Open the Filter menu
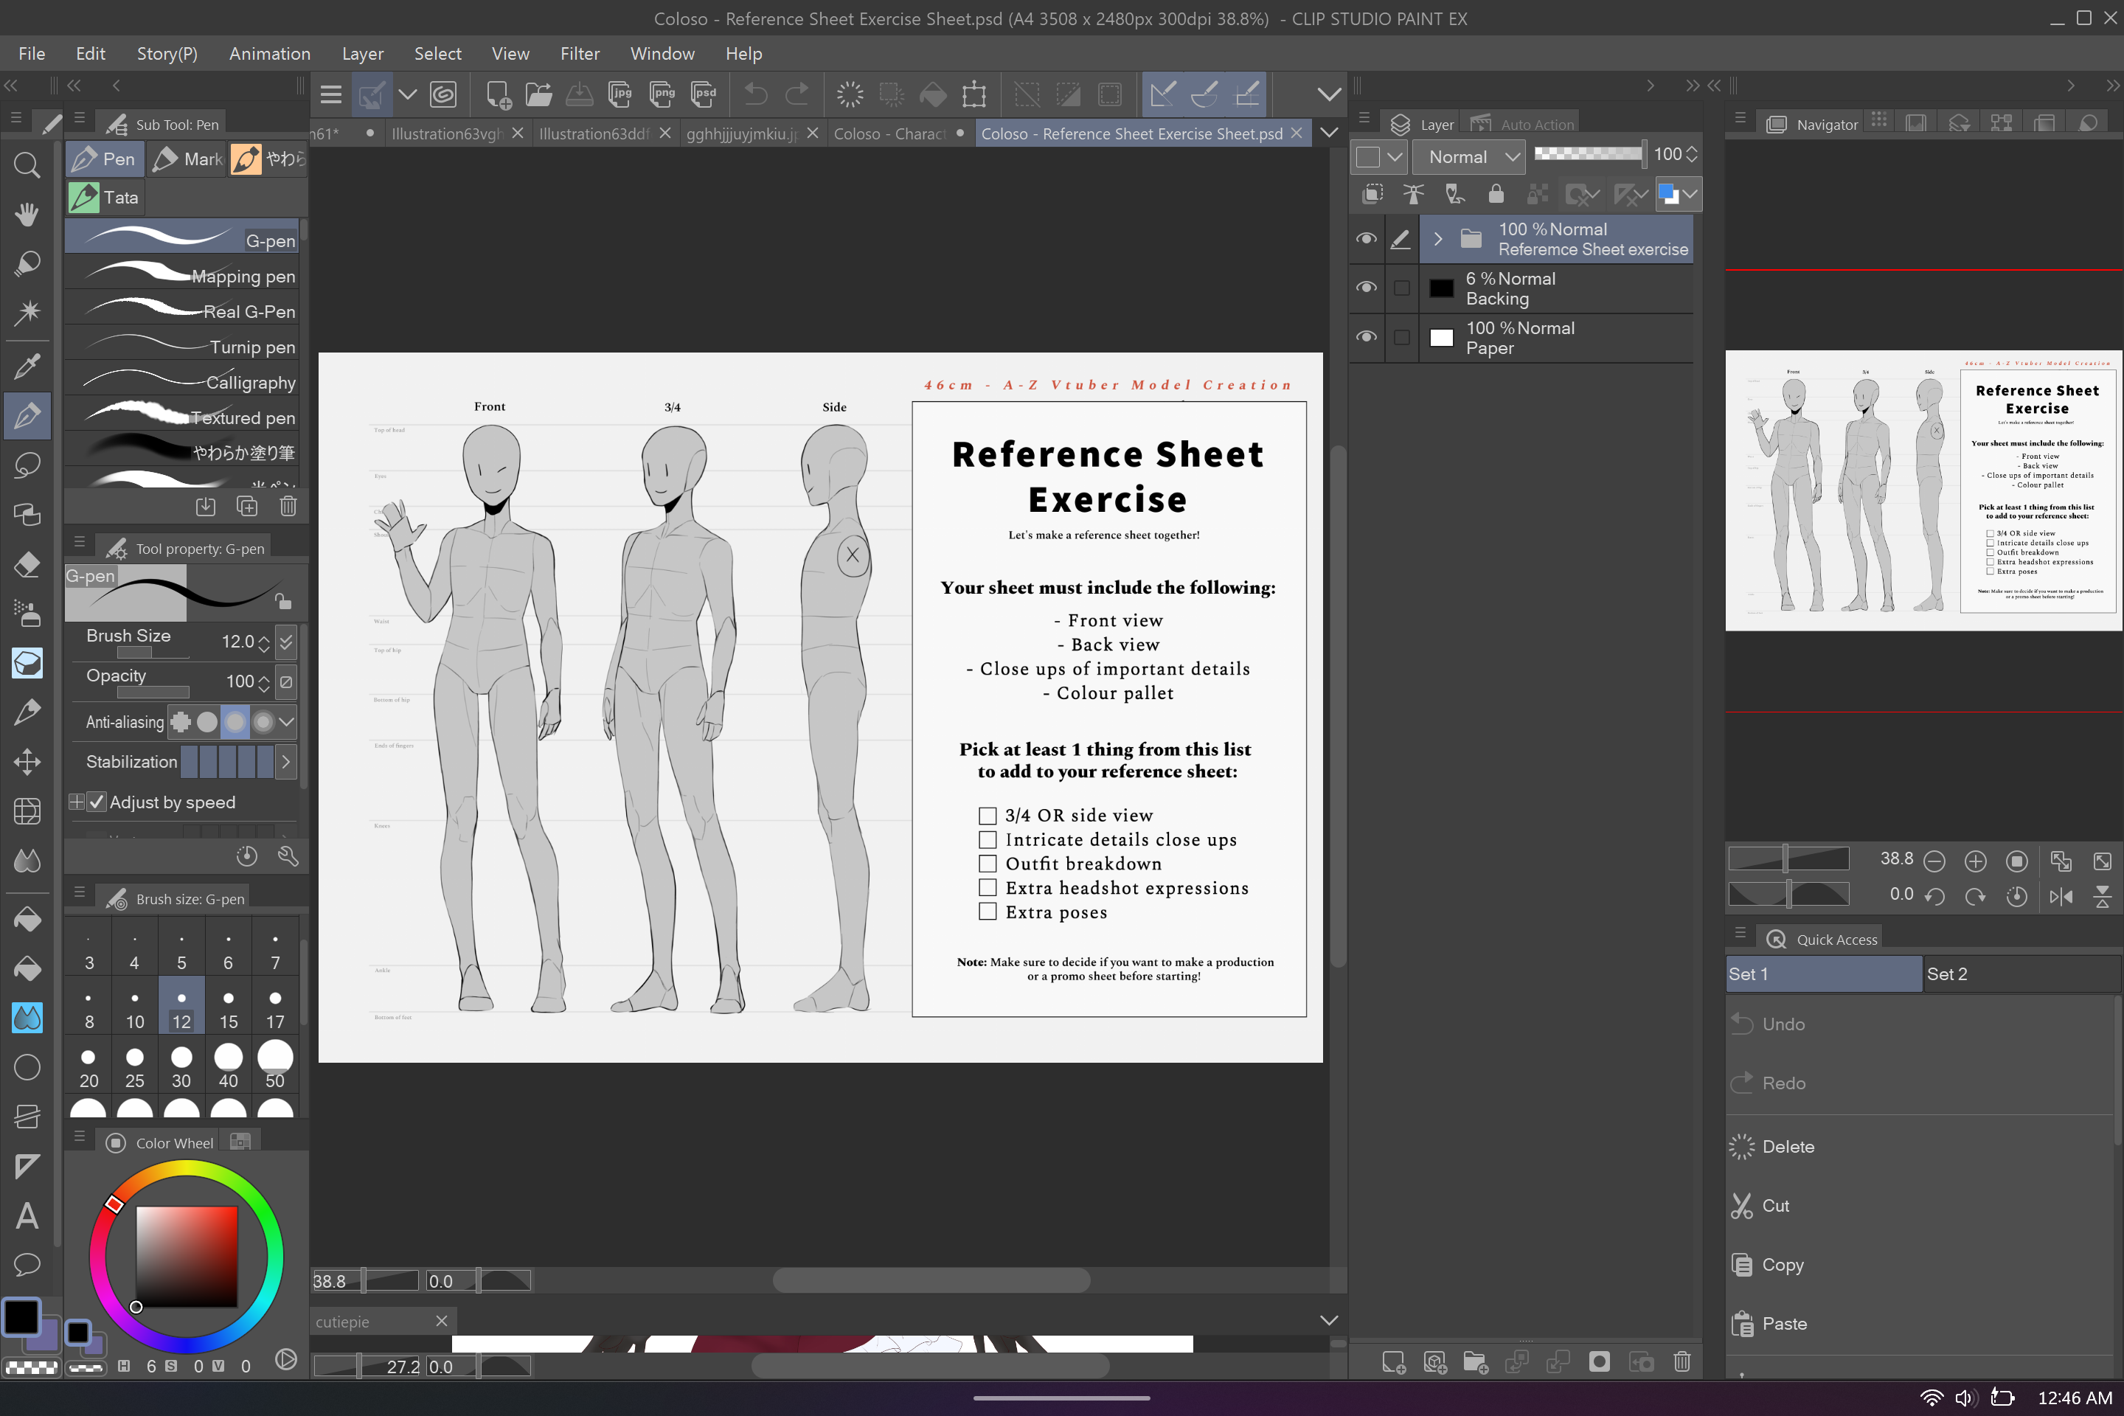 (580, 53)
